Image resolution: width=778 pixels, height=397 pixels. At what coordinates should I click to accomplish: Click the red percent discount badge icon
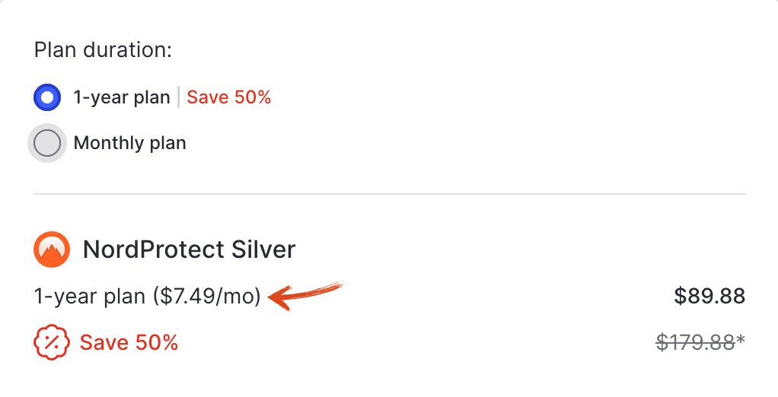pos(51,343)
